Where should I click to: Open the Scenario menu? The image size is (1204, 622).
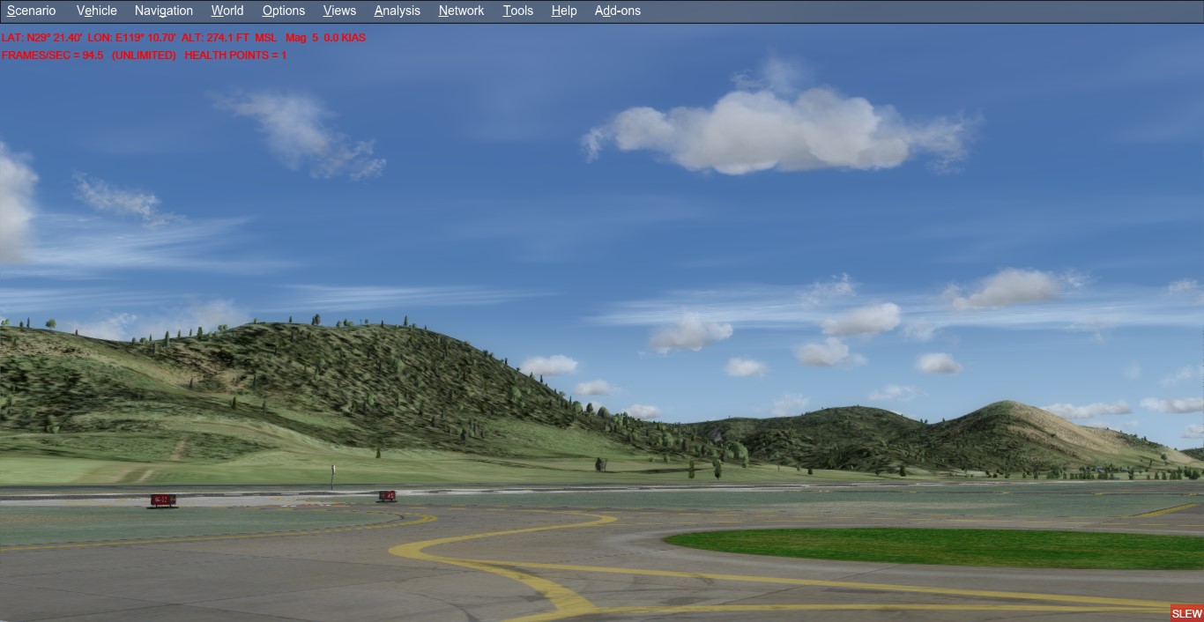pyautogui.click(x=31, y=11)
